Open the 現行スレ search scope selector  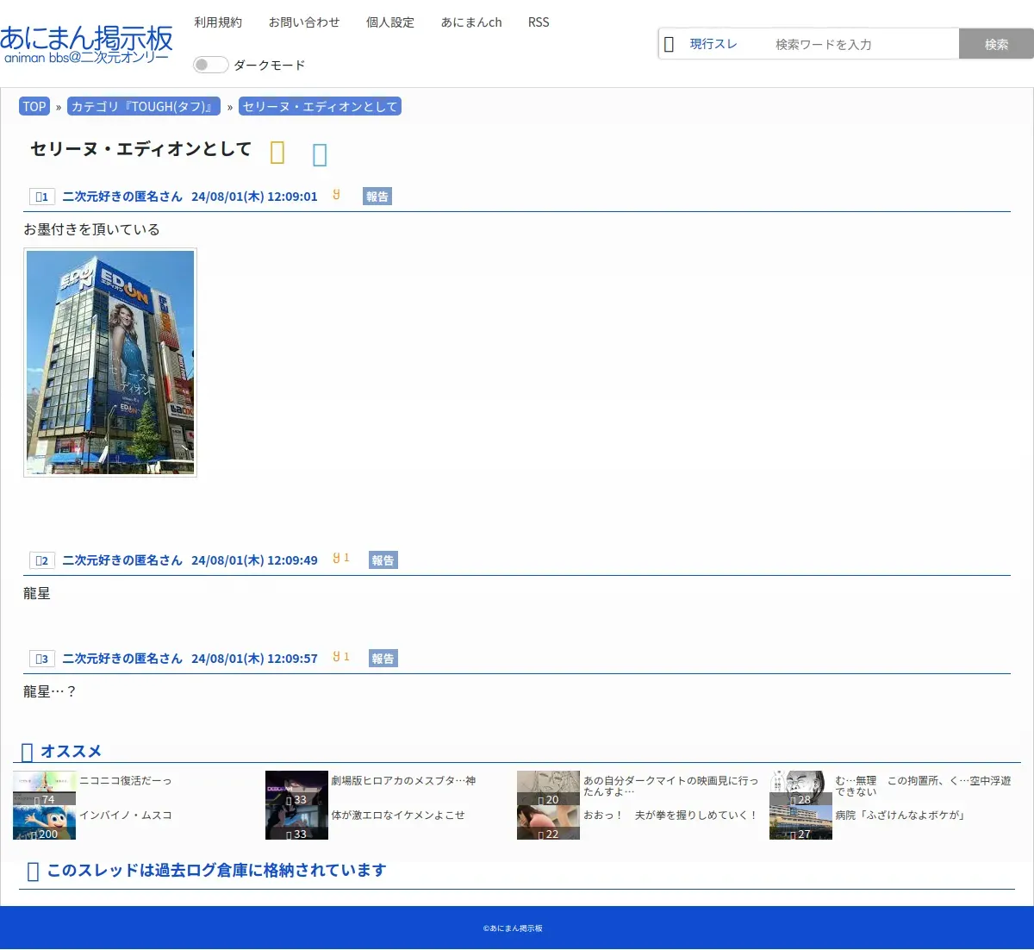[x=713, y=44]
